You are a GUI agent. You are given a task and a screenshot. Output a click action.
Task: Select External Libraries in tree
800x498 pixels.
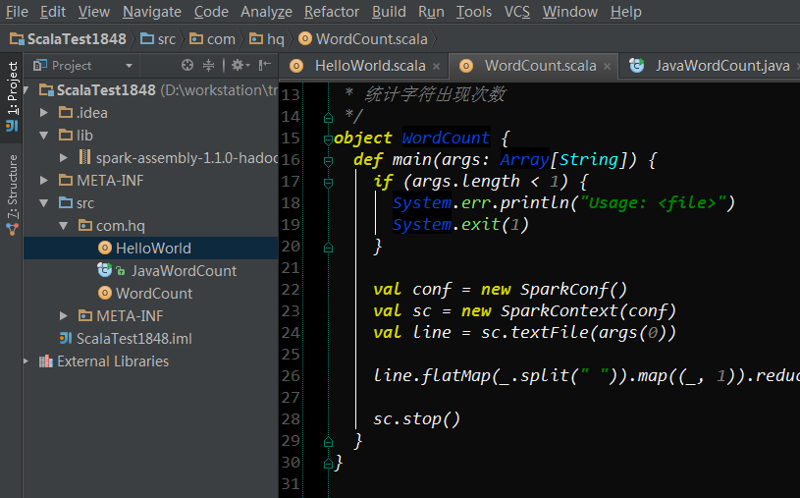coord(104,361)
